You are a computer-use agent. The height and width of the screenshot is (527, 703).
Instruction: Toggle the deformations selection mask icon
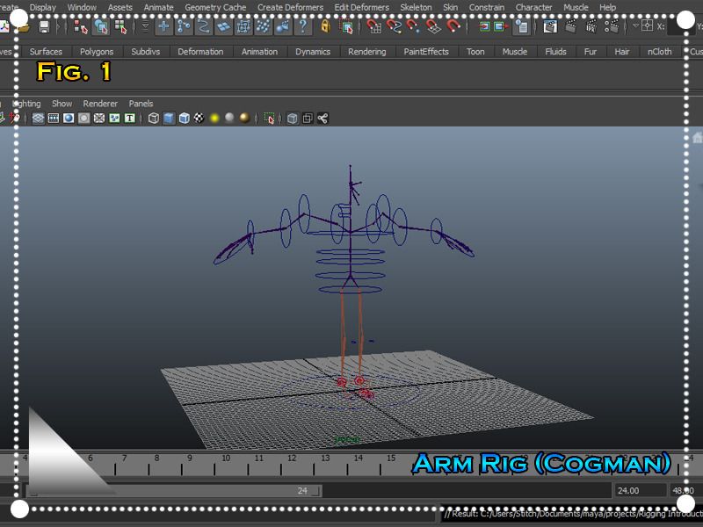[x=243, y=27]
